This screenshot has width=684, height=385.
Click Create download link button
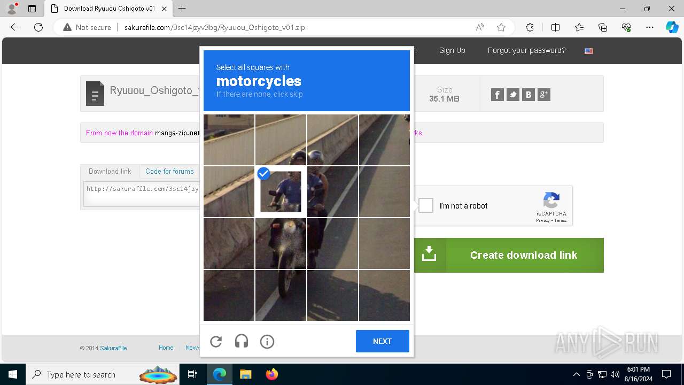tap(509, 255)
